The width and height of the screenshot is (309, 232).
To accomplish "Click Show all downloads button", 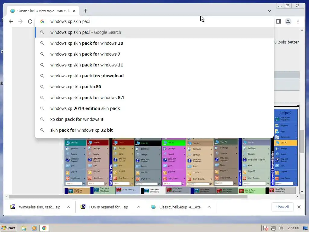I will 282,207.
